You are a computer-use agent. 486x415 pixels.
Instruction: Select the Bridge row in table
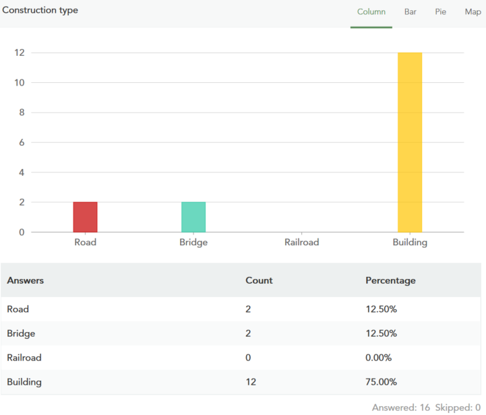pyautogui.click(x=21, y=333)
